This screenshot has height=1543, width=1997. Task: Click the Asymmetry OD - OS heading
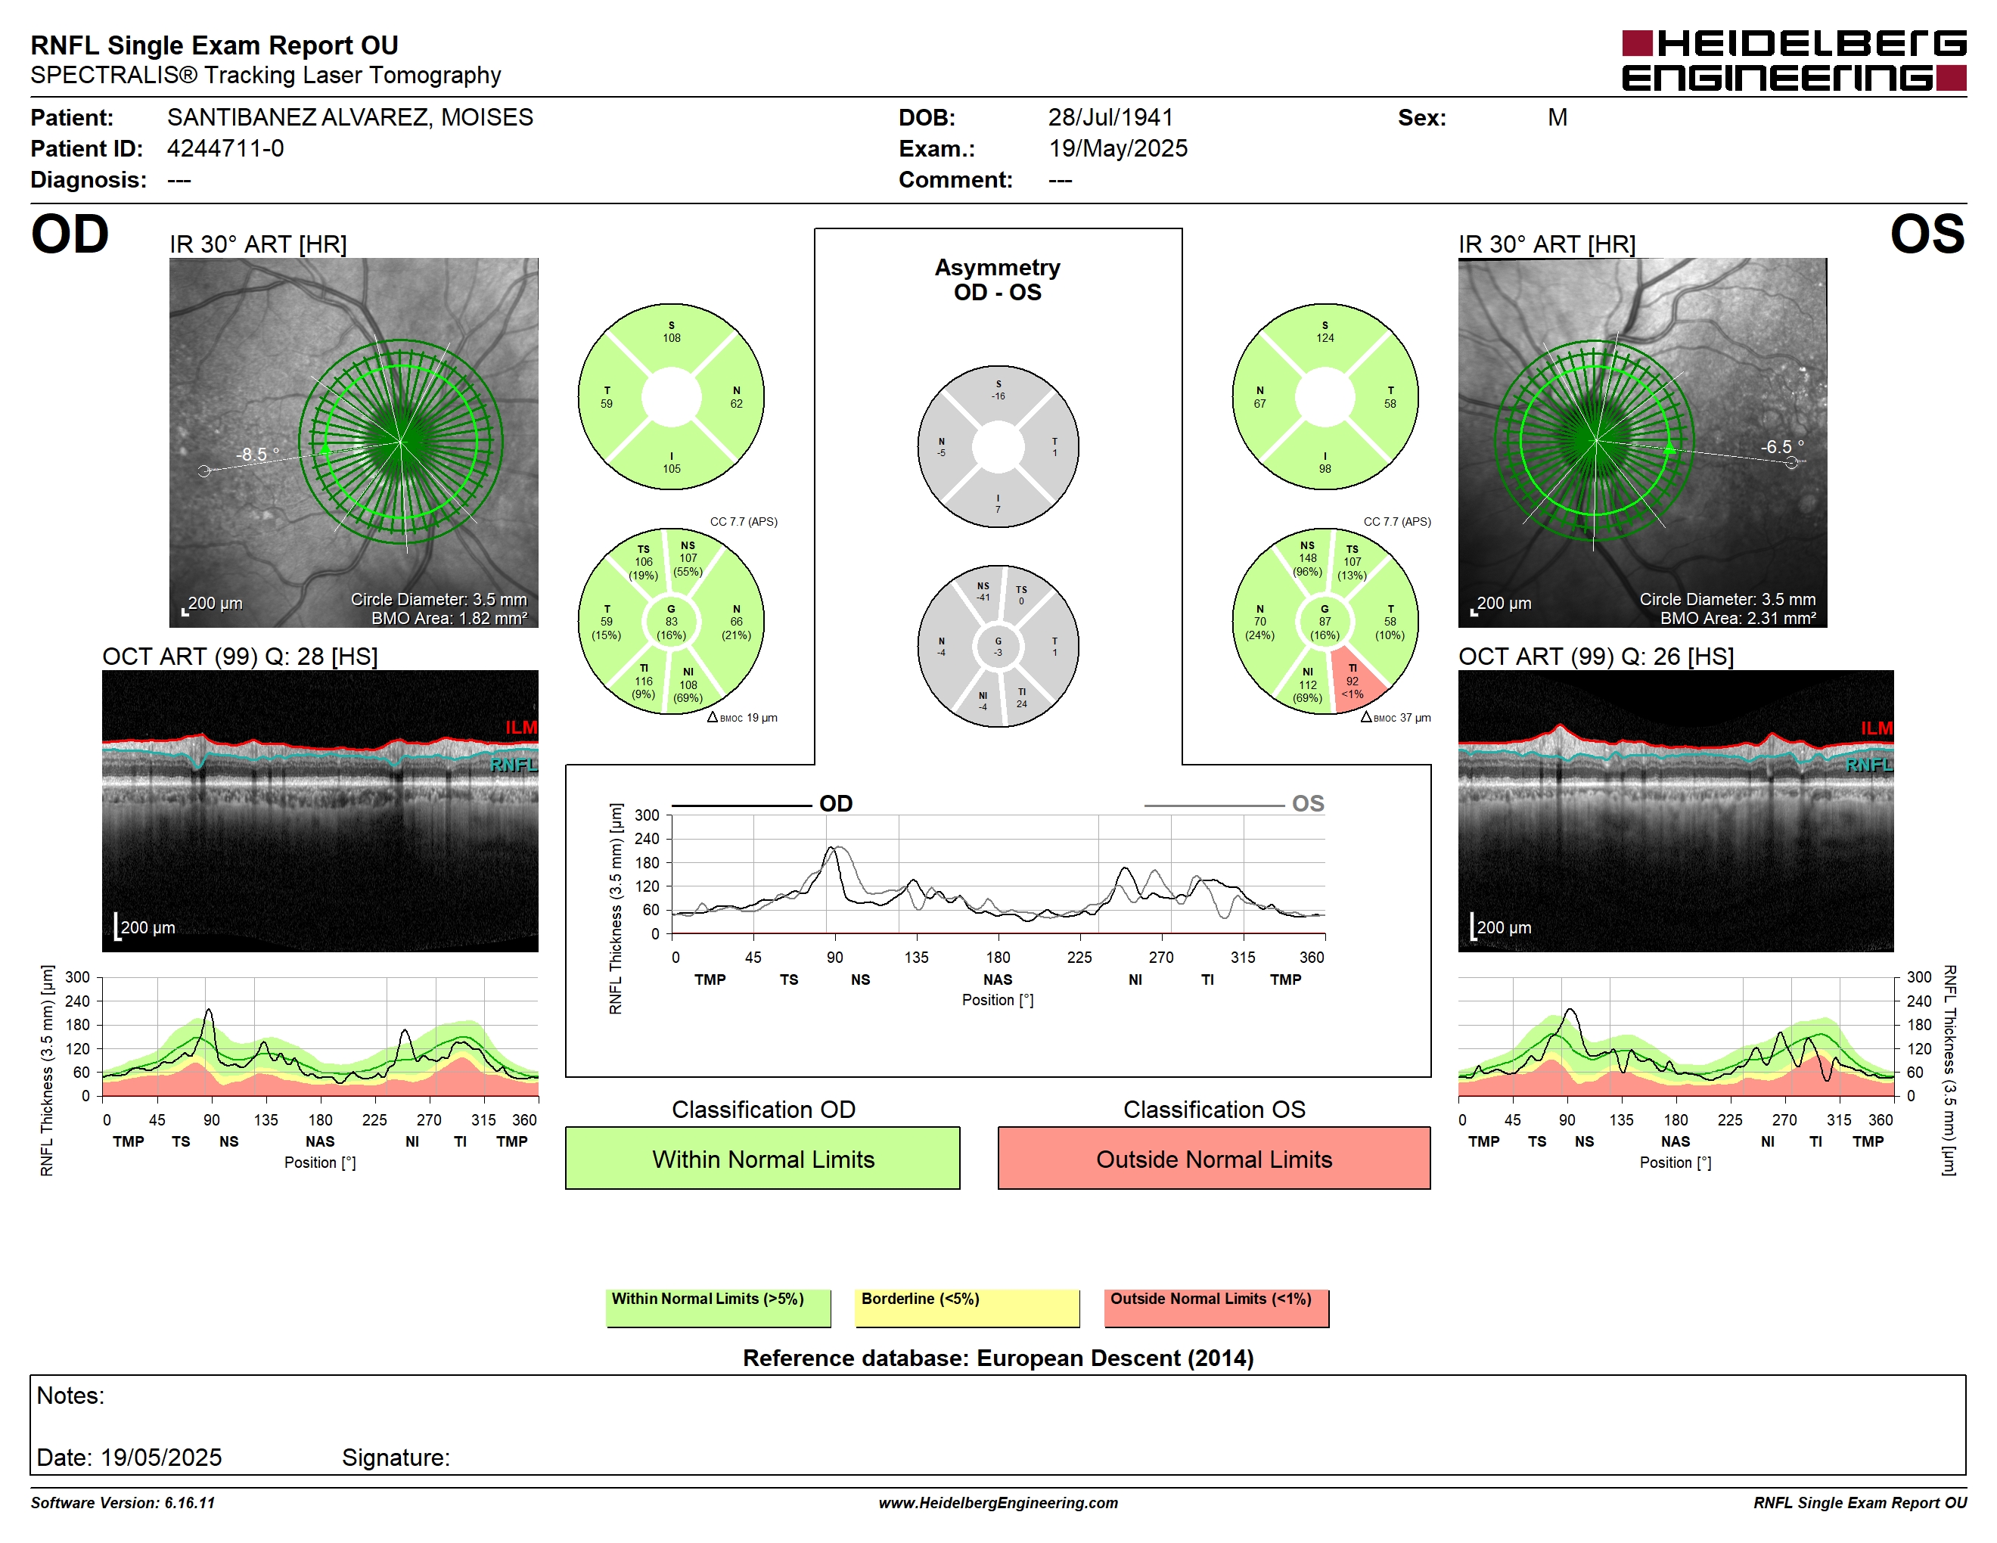pyautogui.click(x=997, y=280)
